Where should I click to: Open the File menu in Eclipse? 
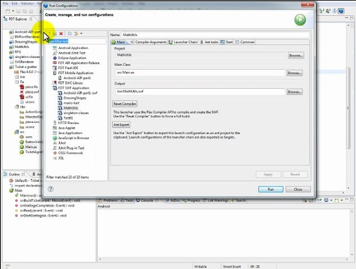6,3
